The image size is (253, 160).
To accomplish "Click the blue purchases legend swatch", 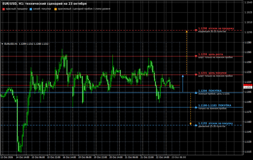I will pyautogui.click(x=31, y=9).
